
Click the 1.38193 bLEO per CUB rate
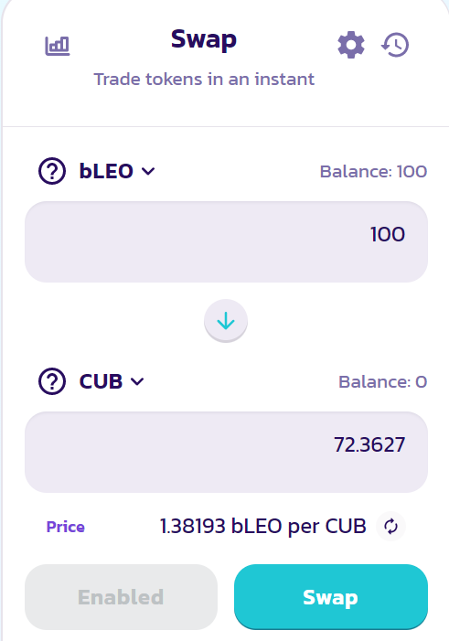pyautogui.click(x=263, y=526)
